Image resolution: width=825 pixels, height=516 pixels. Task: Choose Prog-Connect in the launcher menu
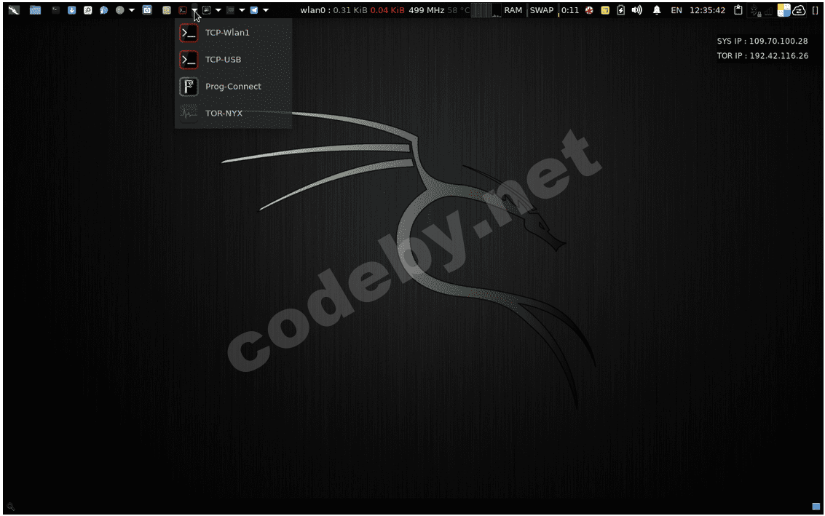point(233,87)
